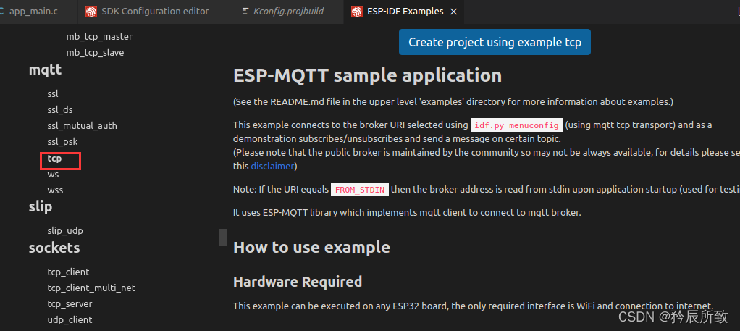Click the How to use example heading
Image resolution: width=740 pixels, height=331 pixels.
coord(311,248)
